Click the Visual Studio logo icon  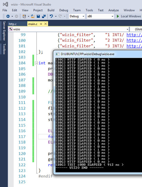pyautogui.click(x=6, y=4)
